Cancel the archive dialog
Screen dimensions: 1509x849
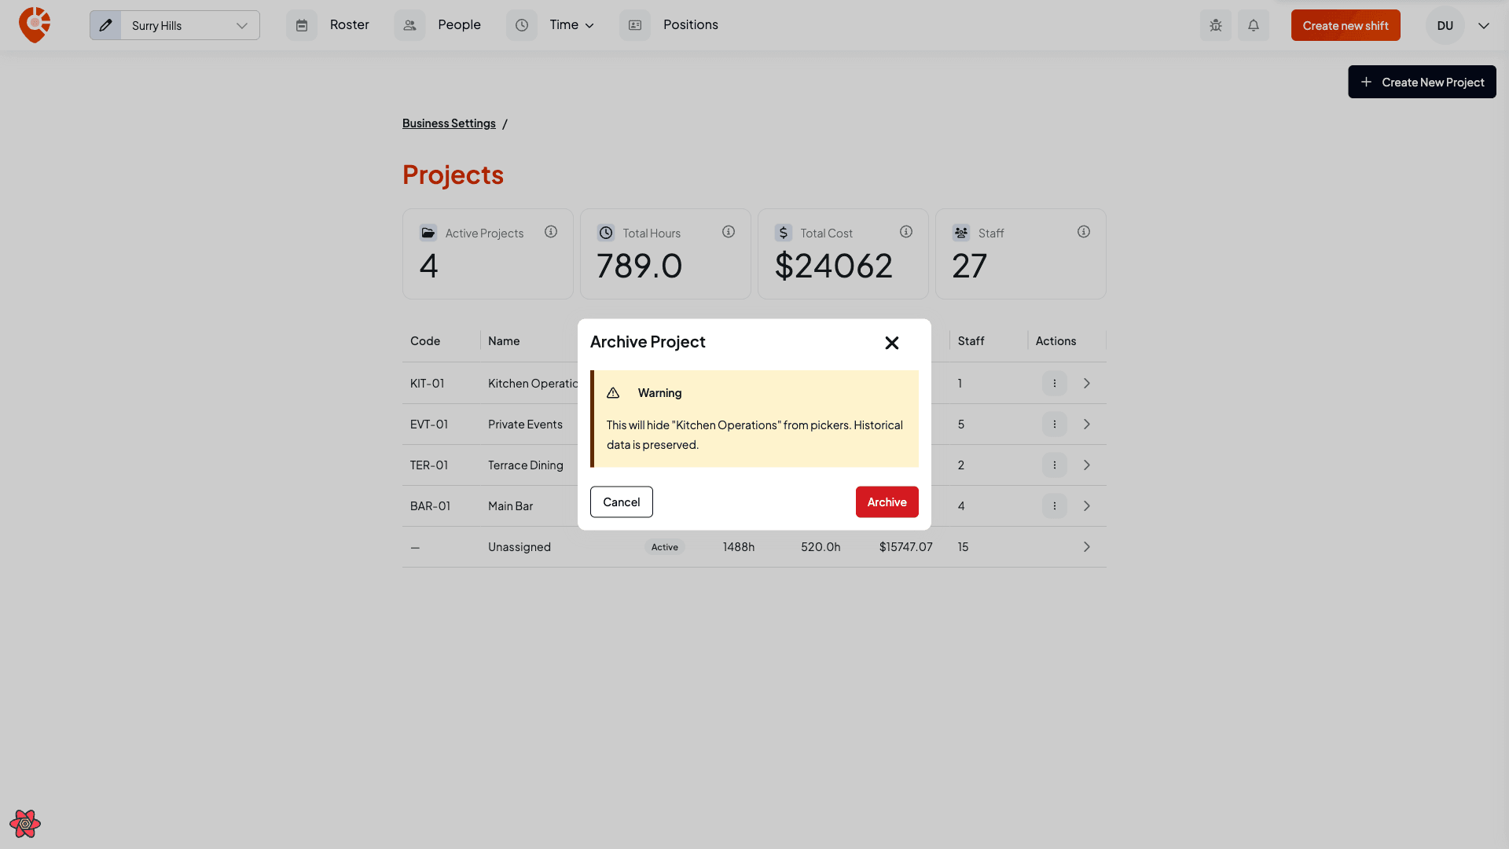point(621,502)
